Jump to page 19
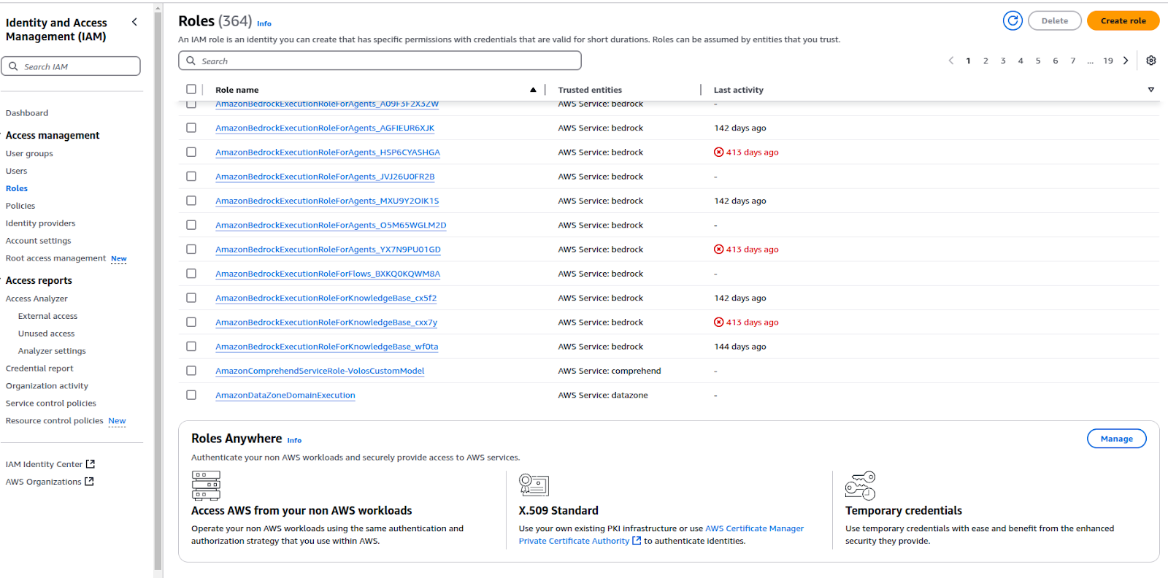Image resolution: width=1168 pixels, height=578 pixels. pyautogui.click(x=1108, y=61)
